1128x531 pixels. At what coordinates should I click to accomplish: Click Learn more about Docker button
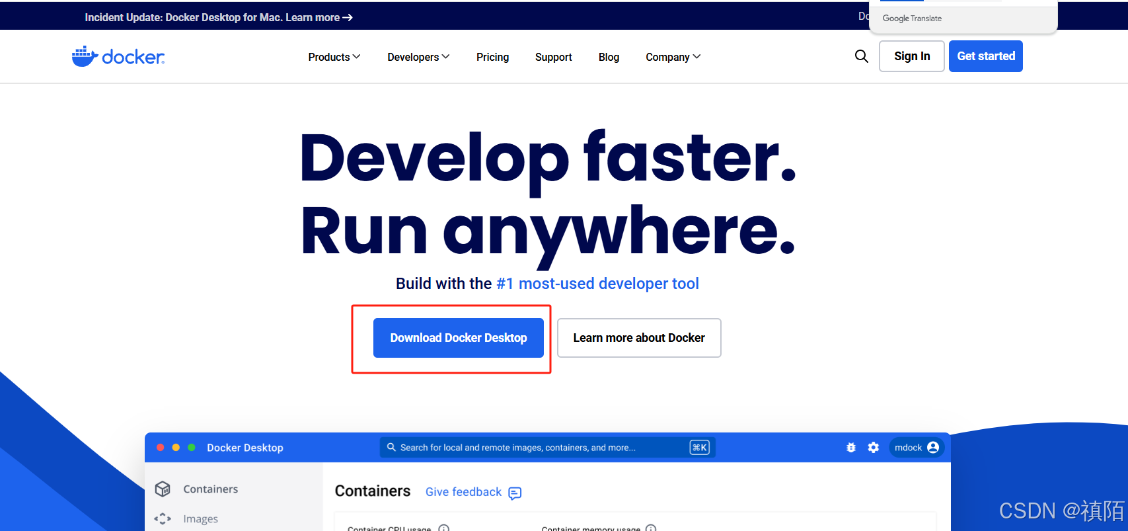[639, 338]
